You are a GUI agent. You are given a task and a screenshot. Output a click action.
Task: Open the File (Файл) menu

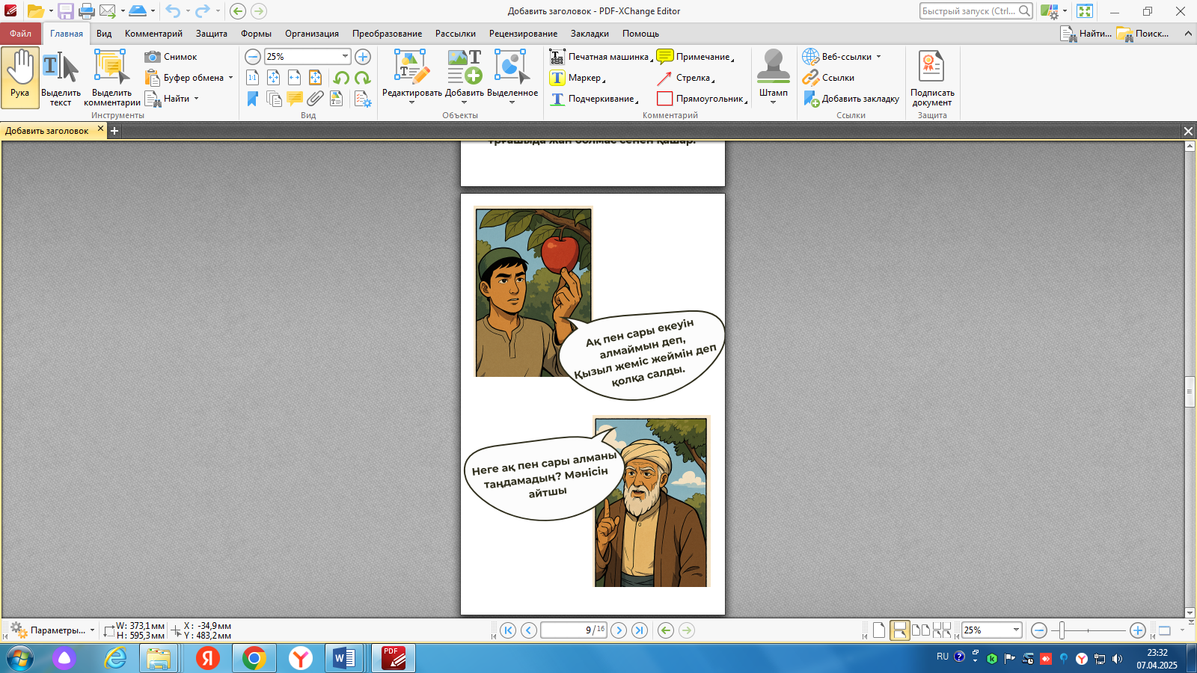pyautogui.click(x=20, y=34)
